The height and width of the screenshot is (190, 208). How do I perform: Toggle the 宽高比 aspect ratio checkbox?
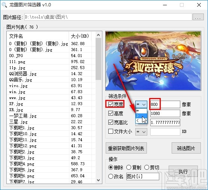click(111, 122)
